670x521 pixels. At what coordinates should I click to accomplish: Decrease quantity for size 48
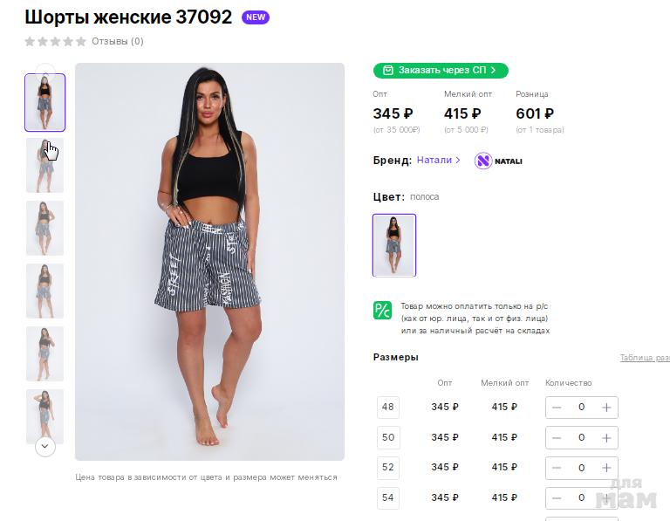coord(557,408)
